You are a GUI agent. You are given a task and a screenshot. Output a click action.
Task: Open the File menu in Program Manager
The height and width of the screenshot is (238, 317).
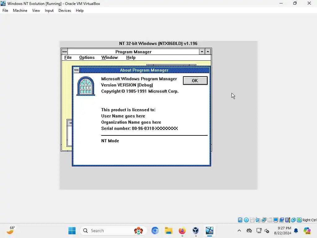tap(68, 57)
